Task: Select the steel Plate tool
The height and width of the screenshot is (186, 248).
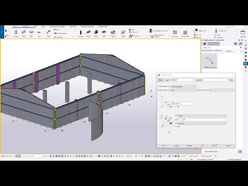Action: tap(32, 34)
